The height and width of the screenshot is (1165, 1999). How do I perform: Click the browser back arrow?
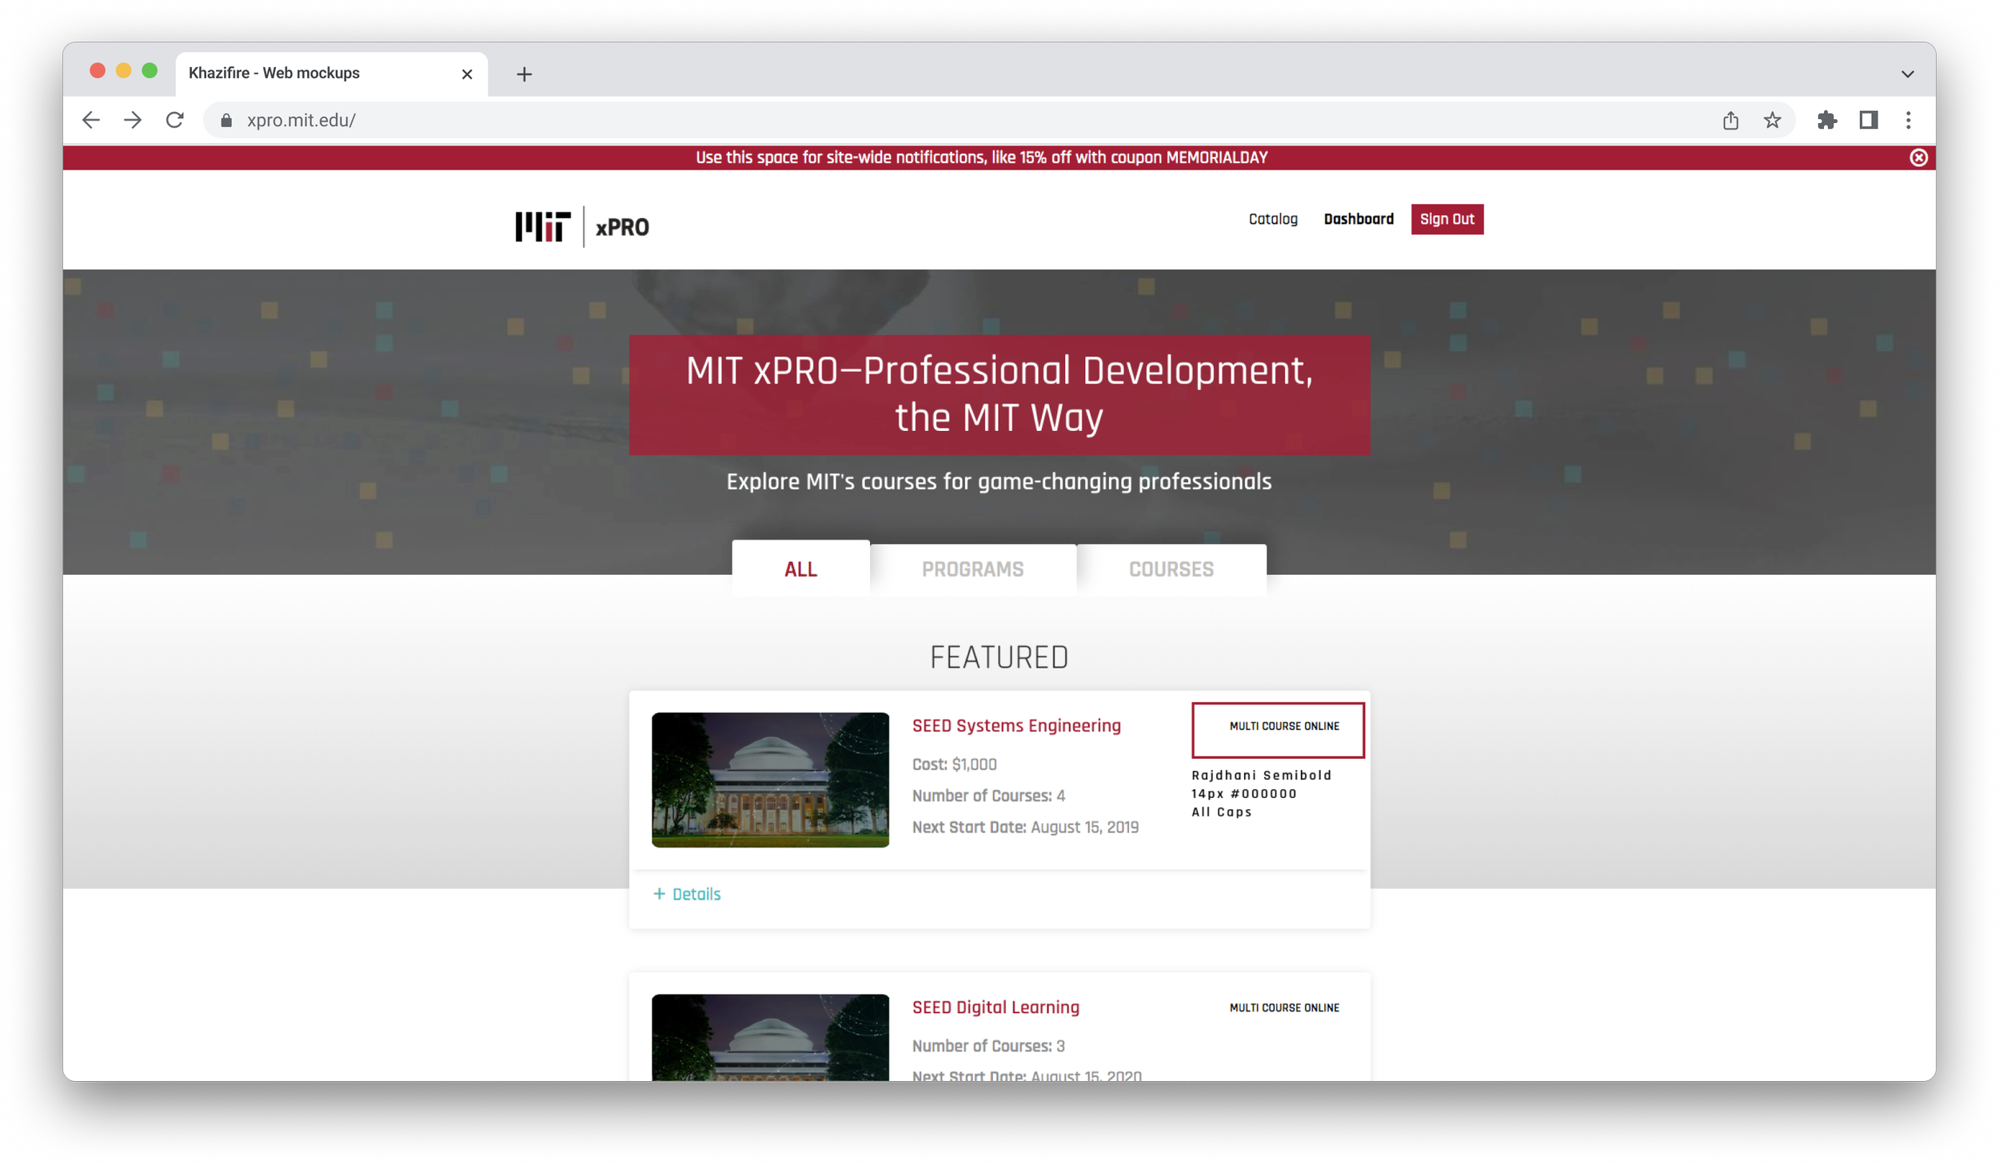click(91, 120)
